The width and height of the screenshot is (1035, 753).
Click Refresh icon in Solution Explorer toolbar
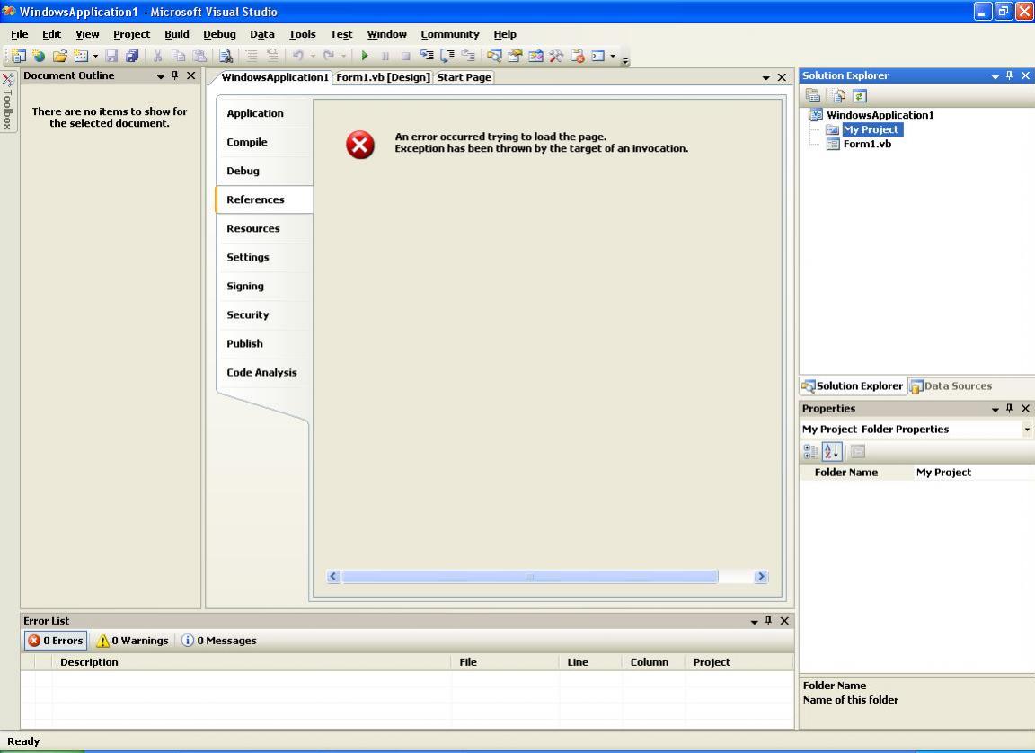pos(859,96)
